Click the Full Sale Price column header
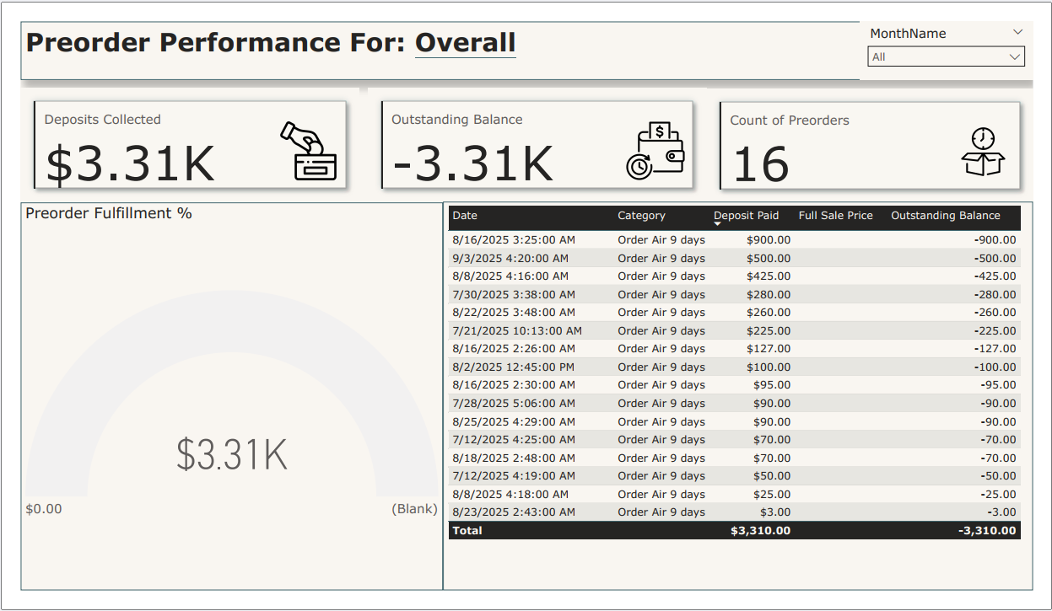 pos(835,216)
